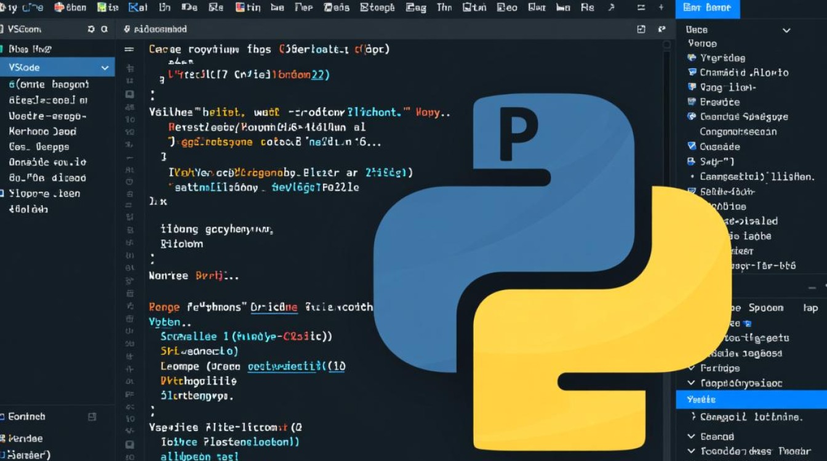The image size is (827, 461).
Task: Expand the highlighted VScode row chevron
Action: tap(105, 68)
